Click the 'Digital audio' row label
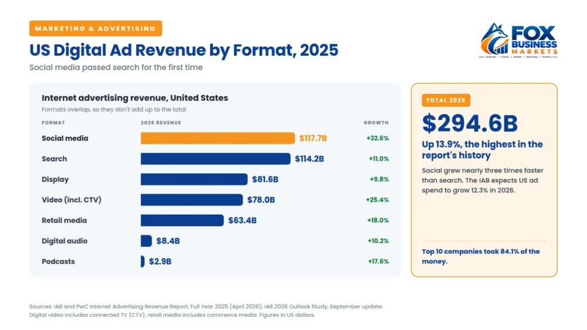This screenshot has height=330, width=587. click(x=64, y=241)
